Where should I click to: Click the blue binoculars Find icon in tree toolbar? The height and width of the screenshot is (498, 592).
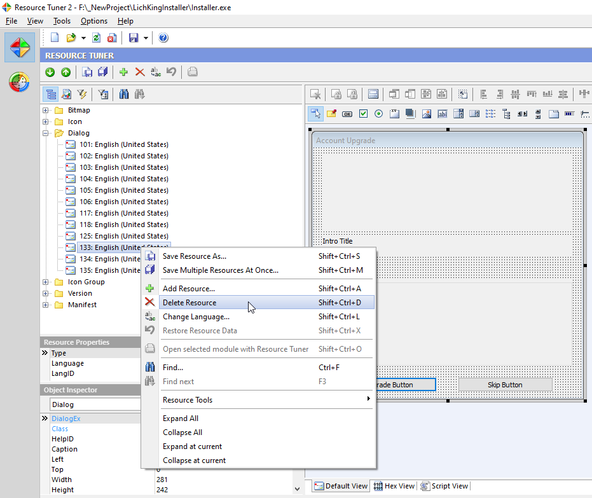click(x=124, y=94)
